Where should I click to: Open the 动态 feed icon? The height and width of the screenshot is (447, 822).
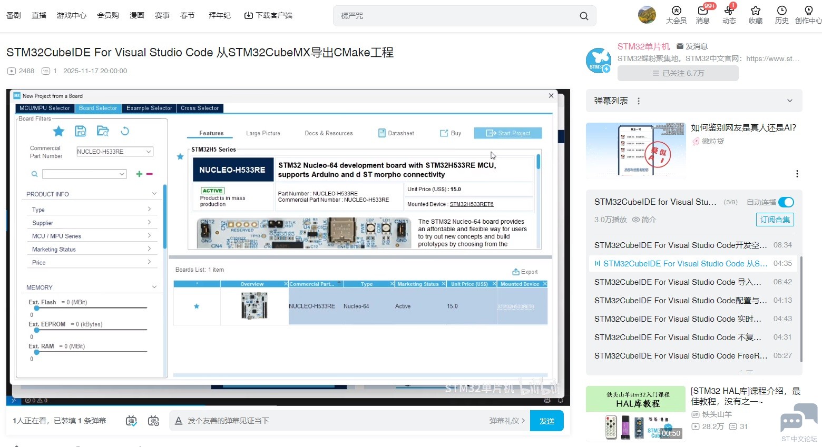click(x=729, y=11)
